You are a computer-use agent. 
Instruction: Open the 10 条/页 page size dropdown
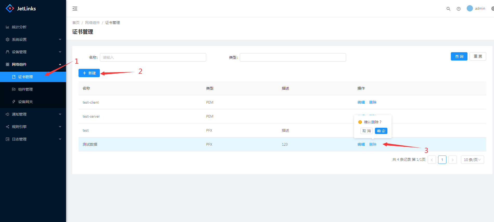(472, 160)
